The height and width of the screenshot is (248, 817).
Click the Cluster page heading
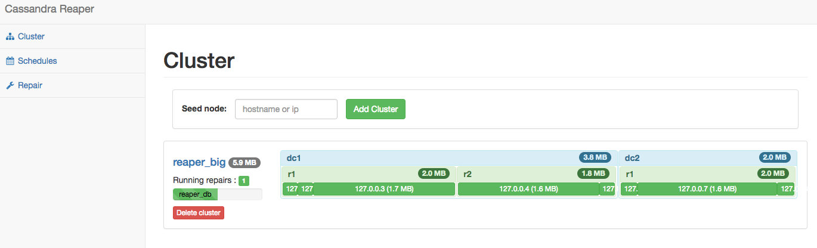click(199, 60)
